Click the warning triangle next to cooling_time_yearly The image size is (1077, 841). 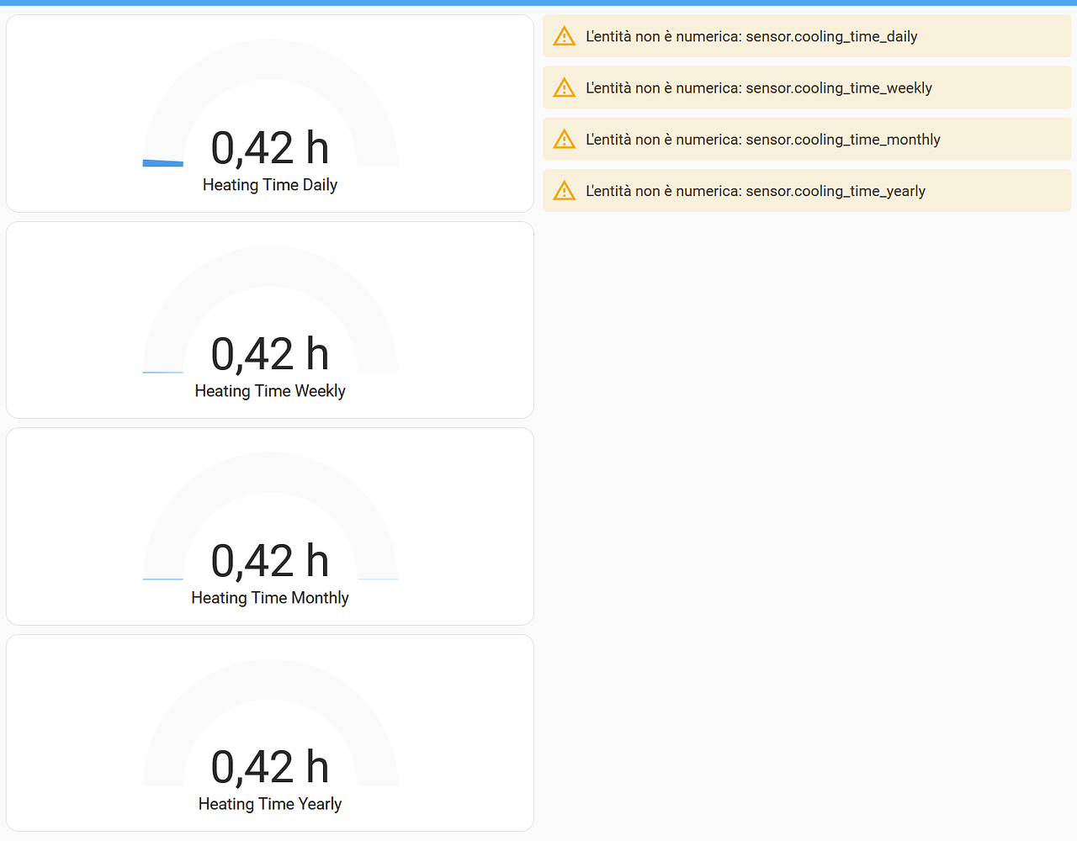[x=564, y=190]
